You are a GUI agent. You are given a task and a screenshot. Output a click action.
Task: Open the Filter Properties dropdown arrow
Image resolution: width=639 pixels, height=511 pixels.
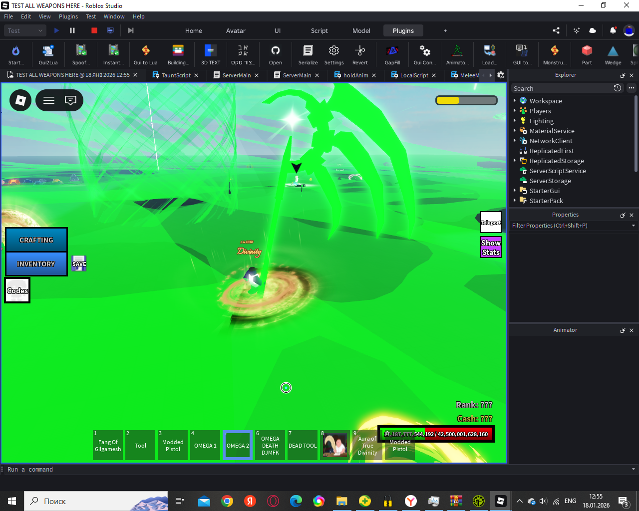634,226
